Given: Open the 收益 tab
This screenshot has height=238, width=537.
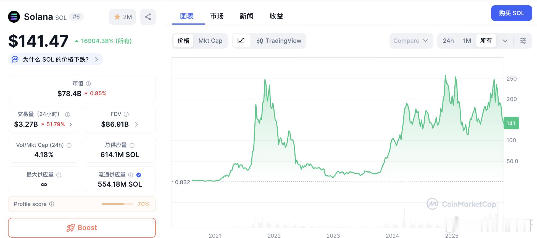Looking at the screenshot, I should coord(276,16).
